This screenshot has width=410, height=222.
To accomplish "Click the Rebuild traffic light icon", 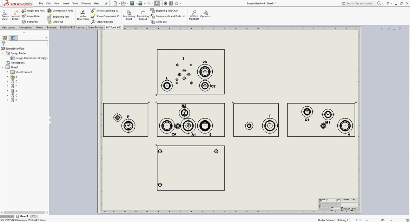I will click(165, 4).
